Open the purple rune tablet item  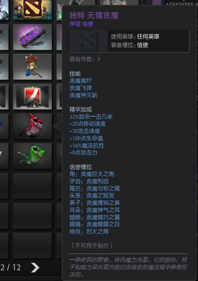33,37
